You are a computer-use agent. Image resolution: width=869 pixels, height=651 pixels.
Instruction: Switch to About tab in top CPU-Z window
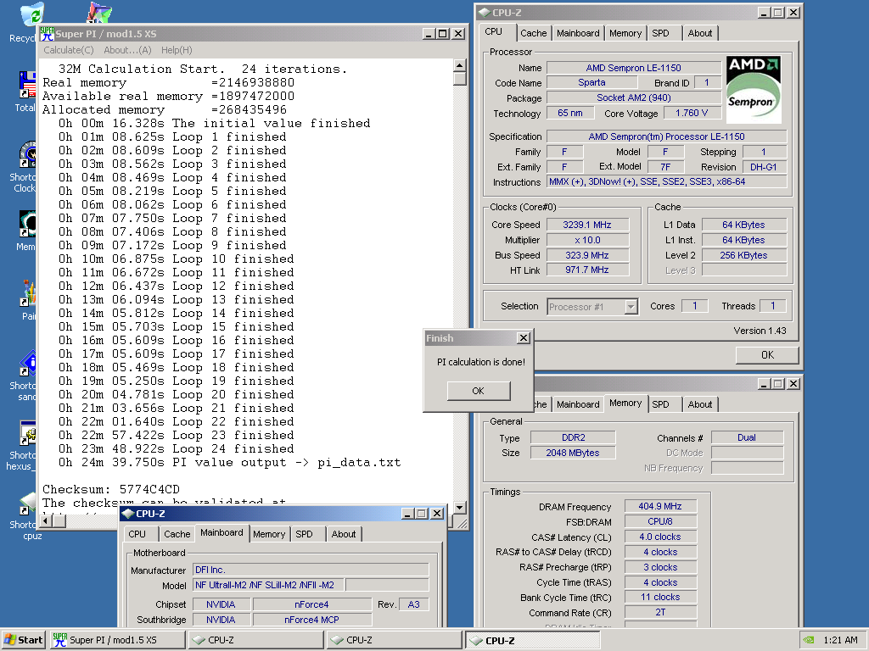(700, 33)
